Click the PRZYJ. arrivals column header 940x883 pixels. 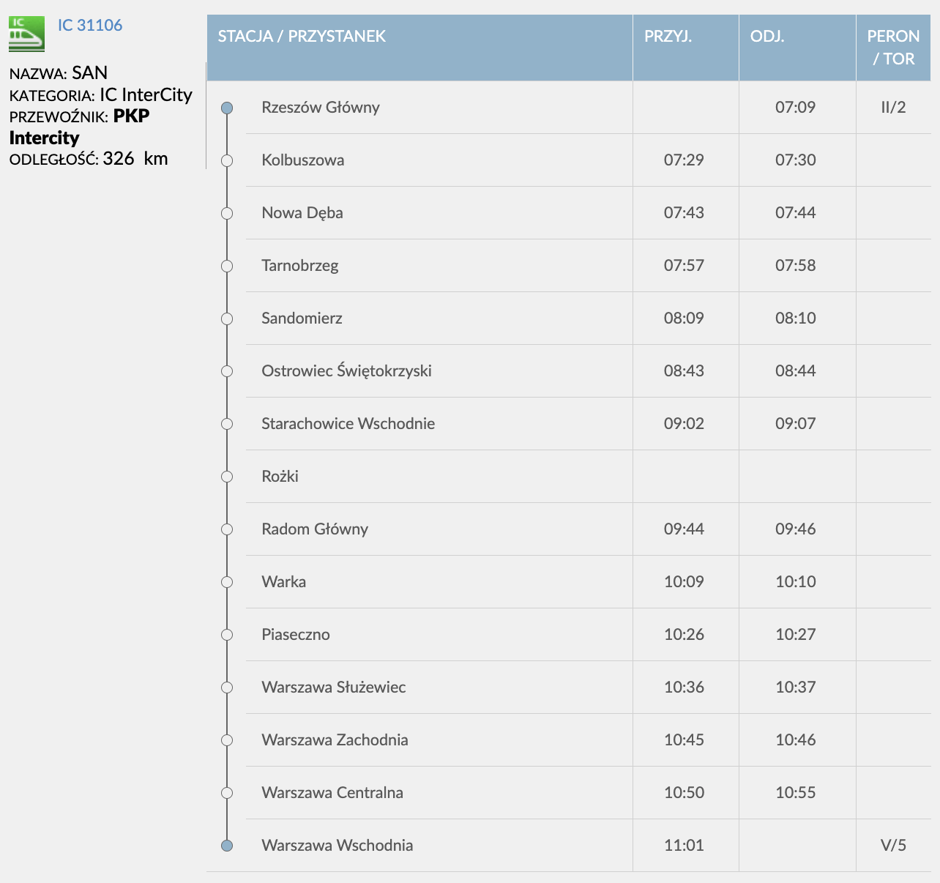(x=668, y=37)
